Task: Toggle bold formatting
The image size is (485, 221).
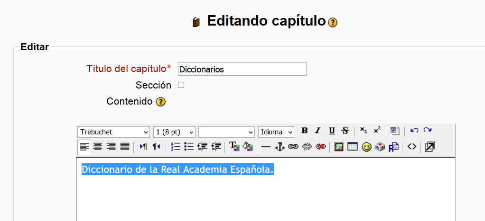Action: pos(304,131)
